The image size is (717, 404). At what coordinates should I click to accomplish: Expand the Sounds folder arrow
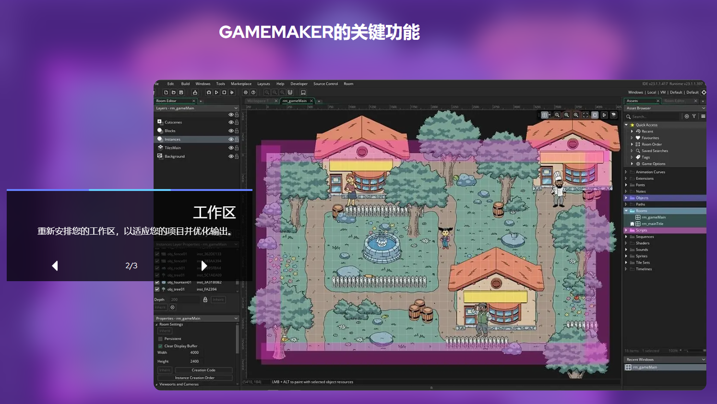(626, 250)
